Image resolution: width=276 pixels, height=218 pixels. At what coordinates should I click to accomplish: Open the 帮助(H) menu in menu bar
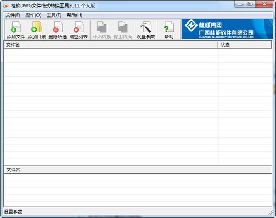point(75,15)
